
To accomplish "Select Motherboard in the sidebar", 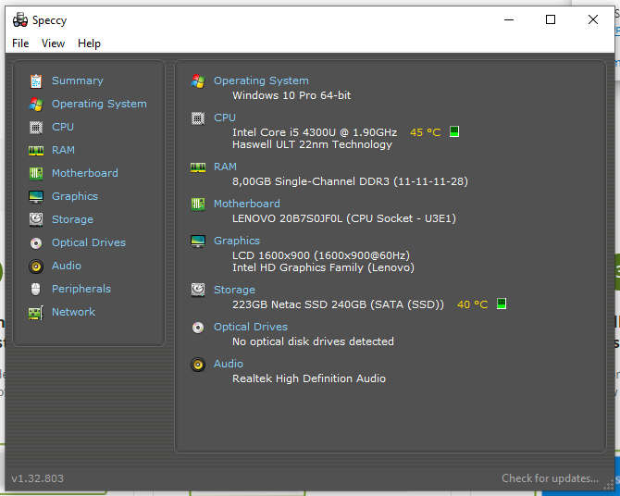I will 85,173.
